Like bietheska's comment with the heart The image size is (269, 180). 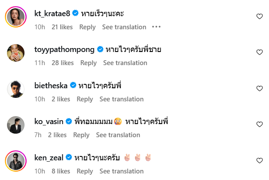pyautogui.click(x=259, y=88)
